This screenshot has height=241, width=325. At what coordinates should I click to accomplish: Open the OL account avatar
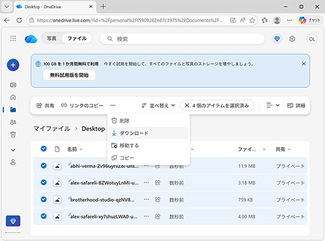(312, 39)
